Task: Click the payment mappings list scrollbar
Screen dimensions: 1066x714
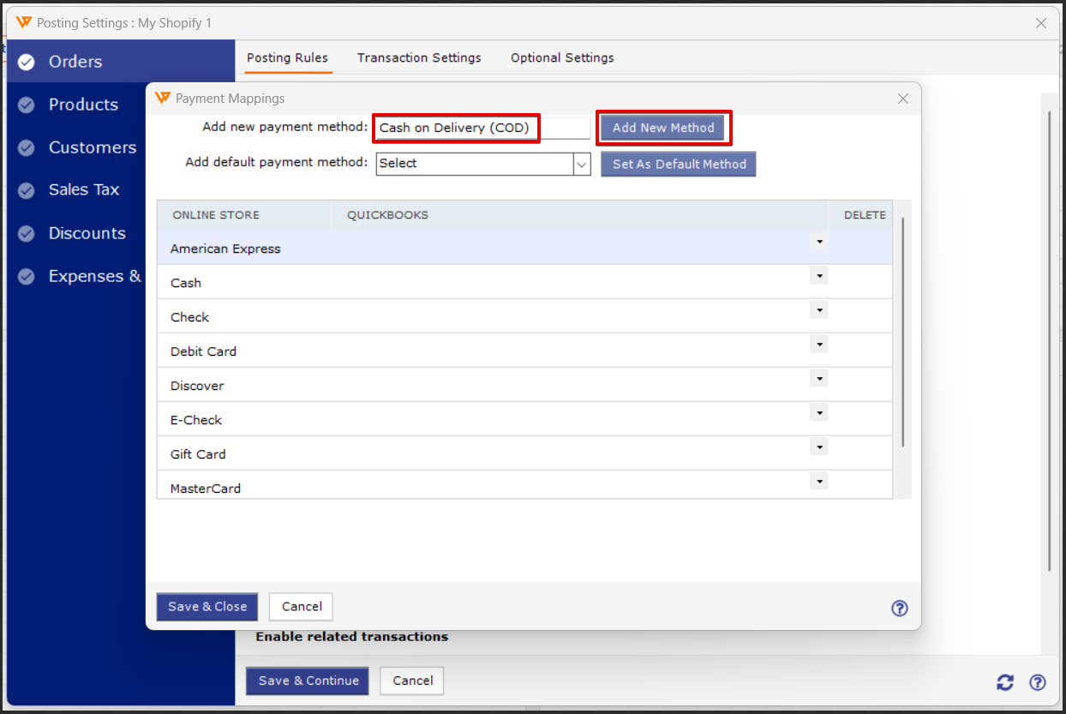Action: 903,331
